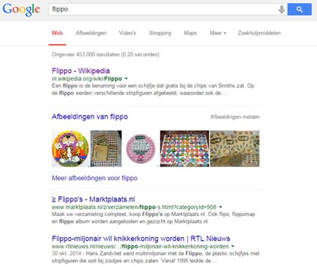This screenshot has height=267, width=317.
Task: Select the Maps tab
Action: click(190, 33)
